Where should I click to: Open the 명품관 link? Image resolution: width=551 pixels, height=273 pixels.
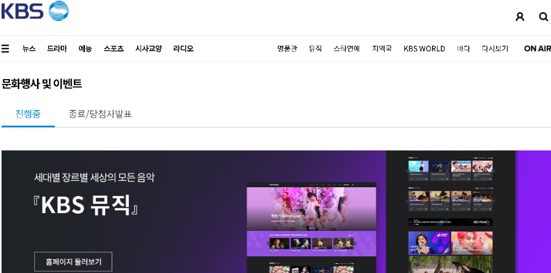pyautogui.click(x=287, y=49)
